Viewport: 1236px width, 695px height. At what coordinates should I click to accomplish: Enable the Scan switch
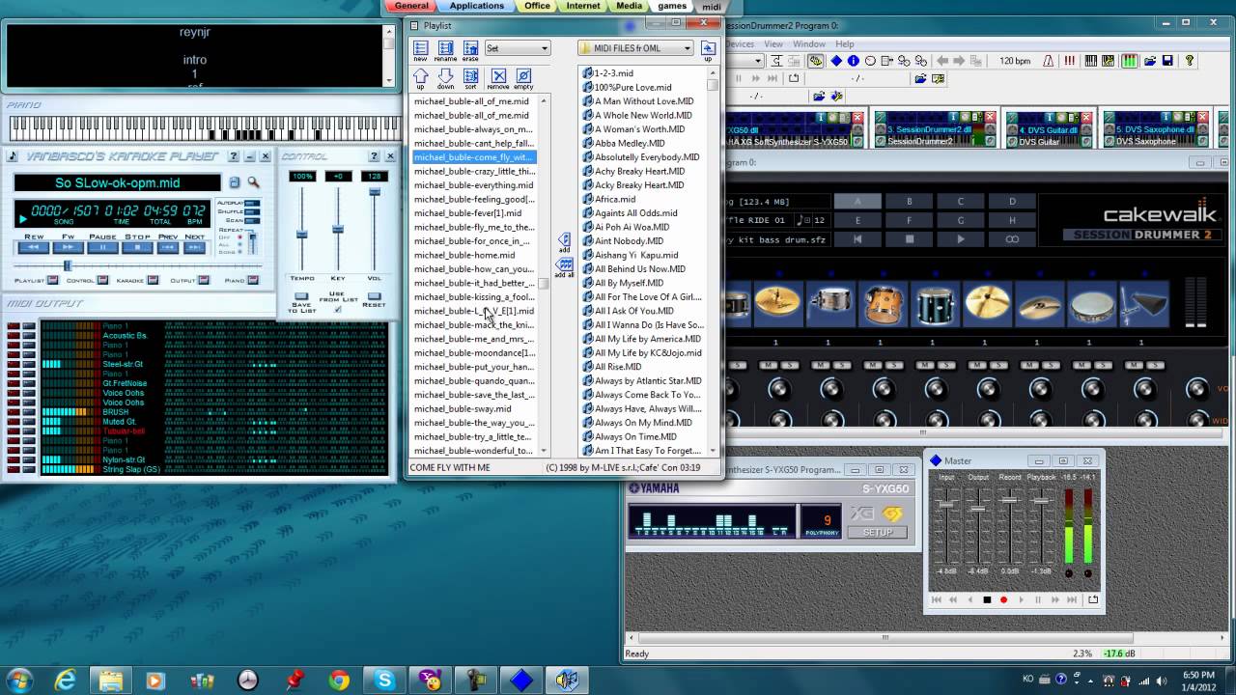pyautogui.click(x=252, y=220)
